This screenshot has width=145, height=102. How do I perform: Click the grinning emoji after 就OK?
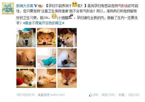(54, 16)
